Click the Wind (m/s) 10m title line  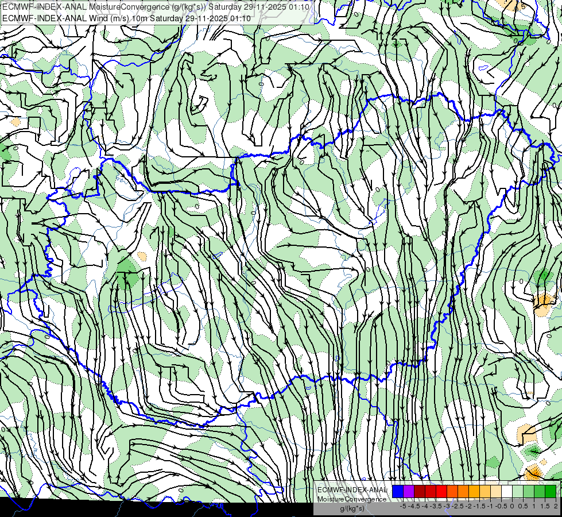point(126,18)
